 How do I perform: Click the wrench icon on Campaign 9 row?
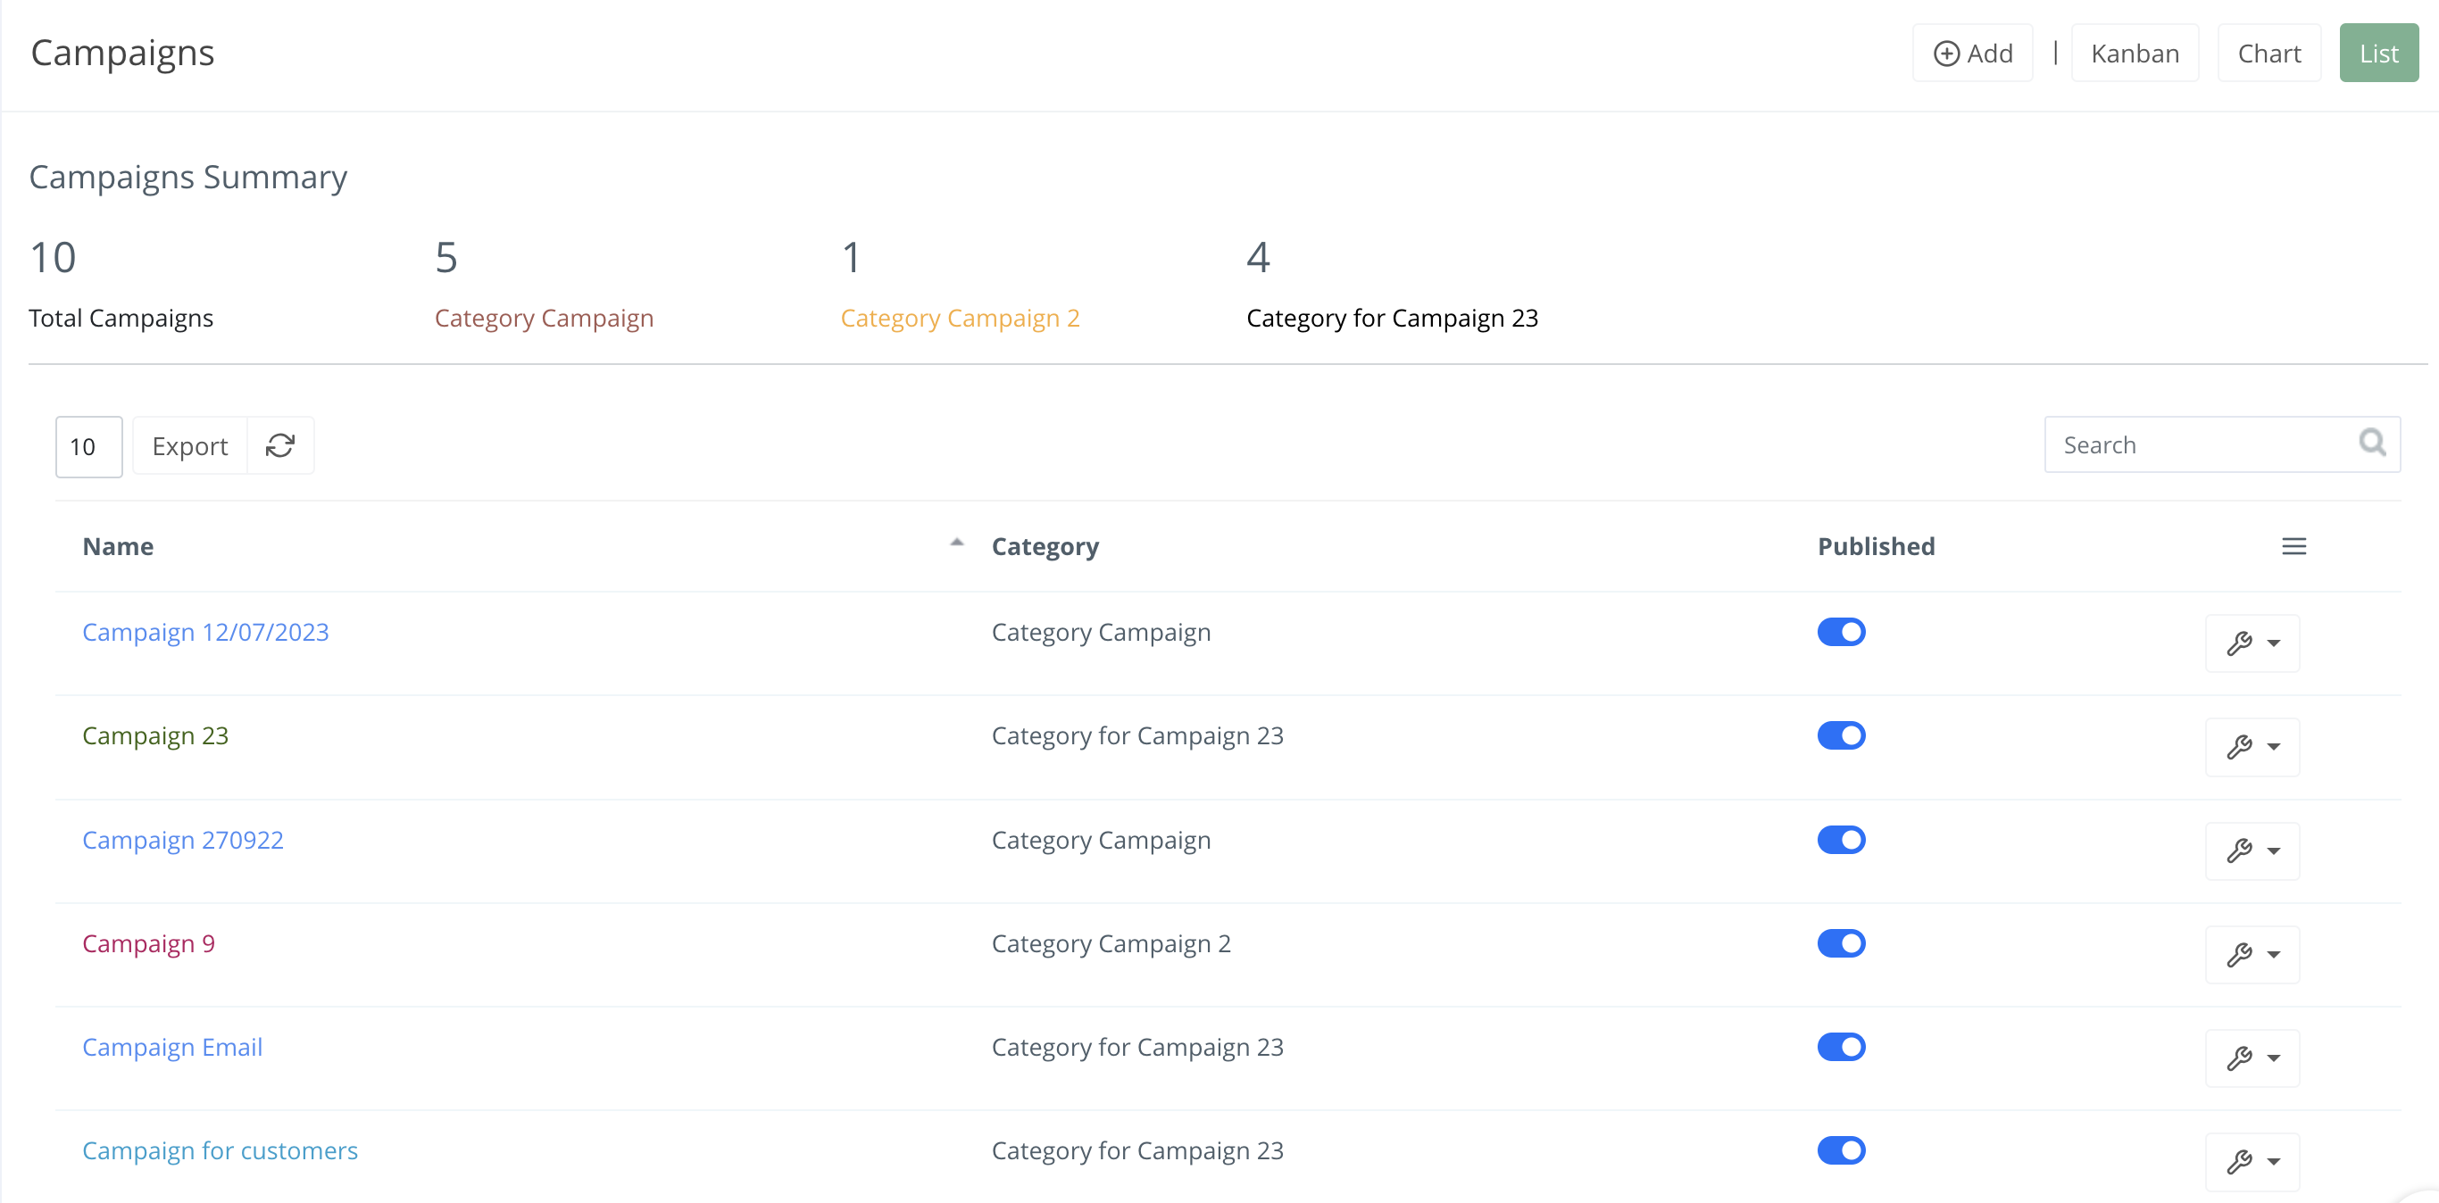click(x=2240, y=954)
